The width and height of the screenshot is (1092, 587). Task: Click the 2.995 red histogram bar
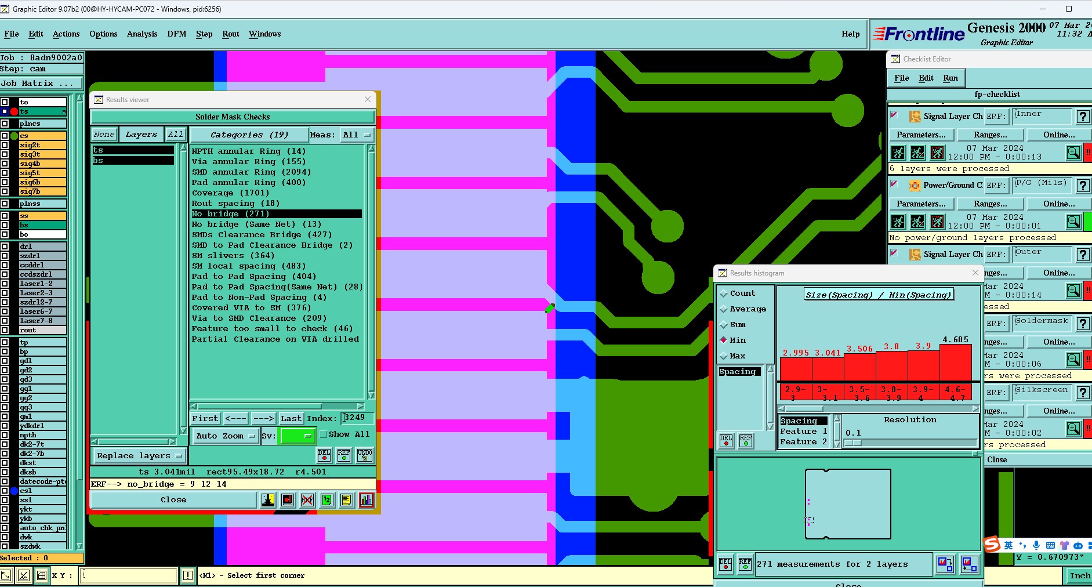click(796, 369)
